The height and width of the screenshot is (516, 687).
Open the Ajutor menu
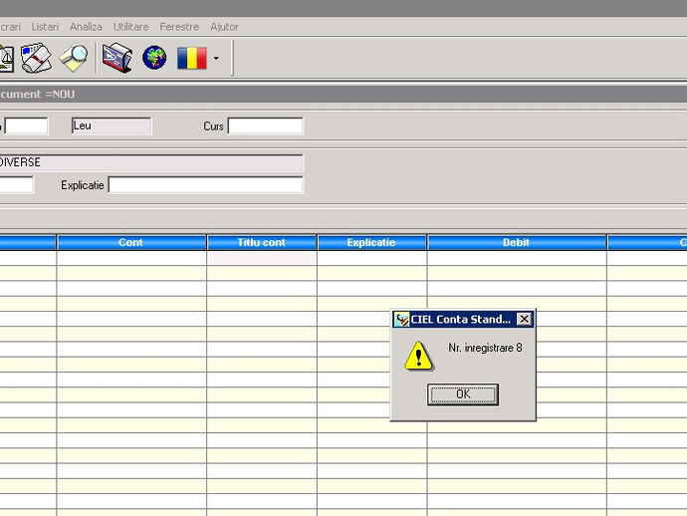[224, 27]
